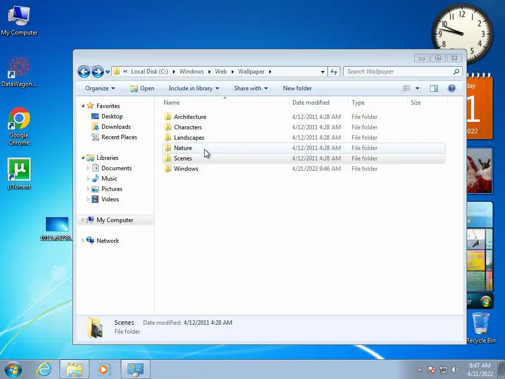The width and height of the screenshot is (505, 379).
Task: Expand the Documents library node
Action: 88,168
